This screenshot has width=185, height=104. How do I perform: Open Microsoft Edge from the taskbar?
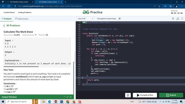pos(49,101)
